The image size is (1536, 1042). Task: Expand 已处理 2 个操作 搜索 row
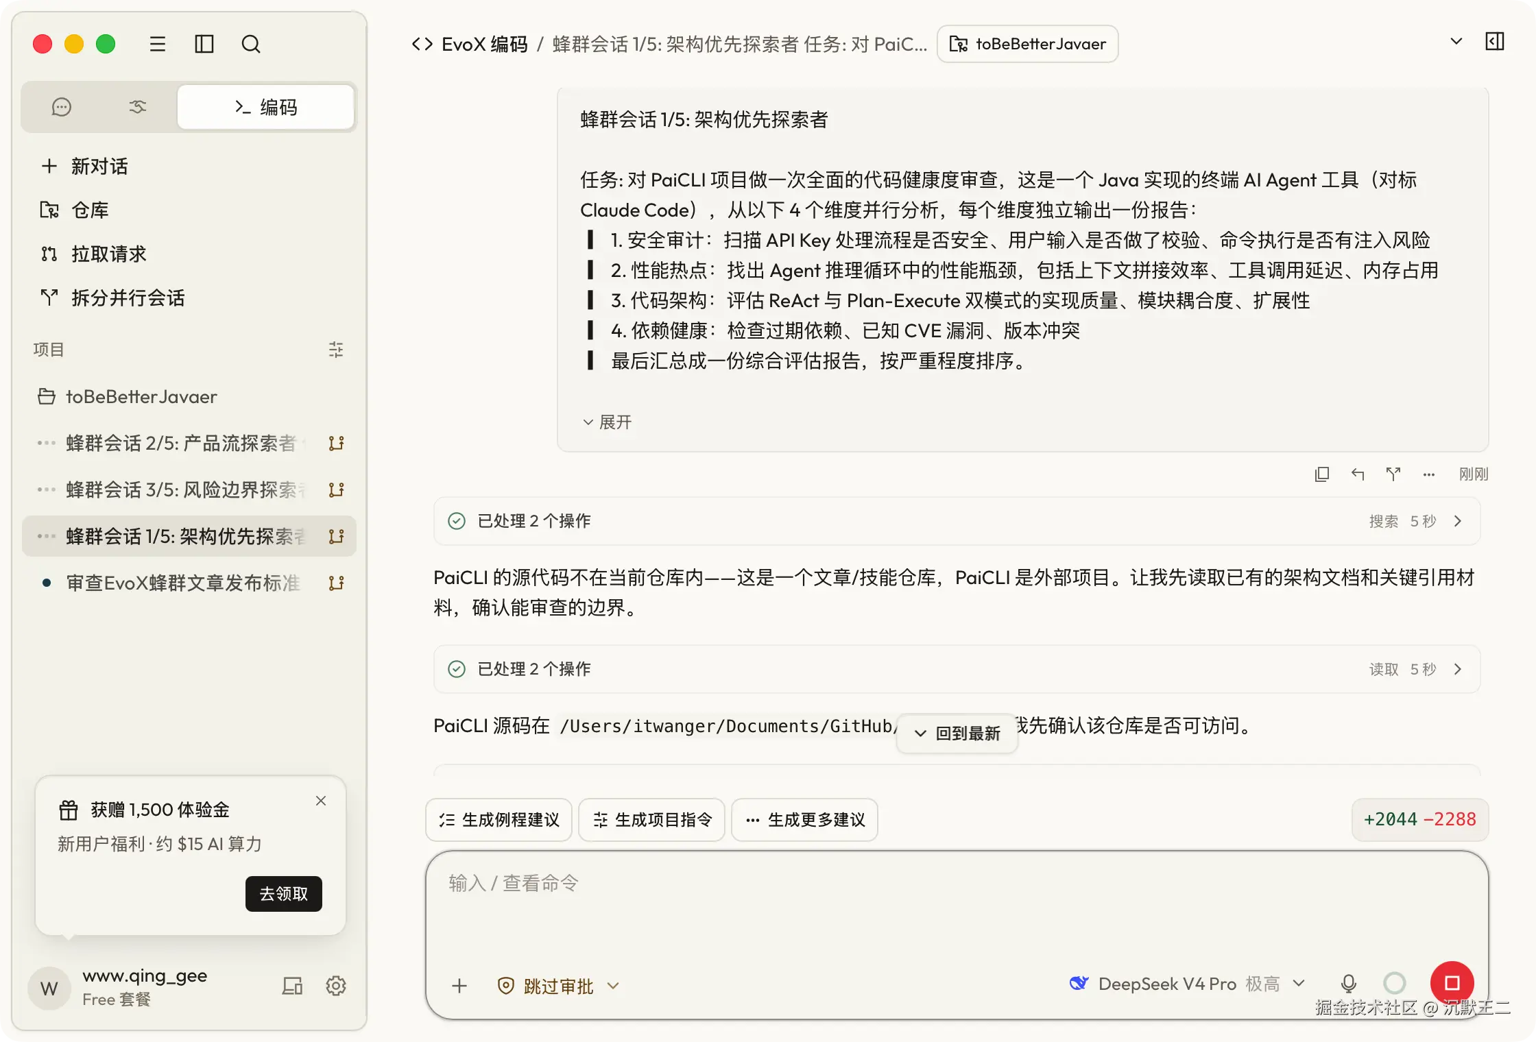click(957, 521)
